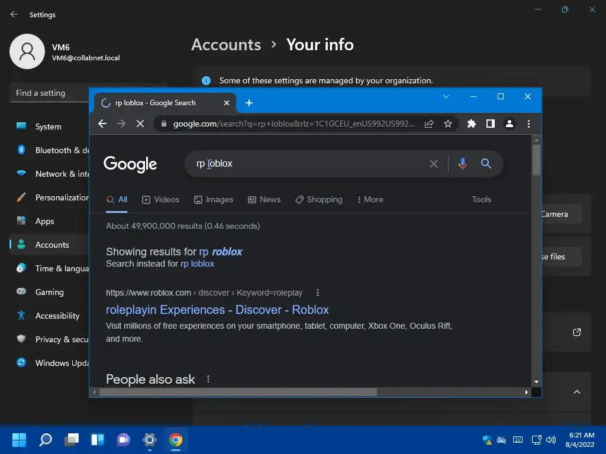Open the Windows Start menu
This screenshot has height=454, width=606.
click(19, 440)
